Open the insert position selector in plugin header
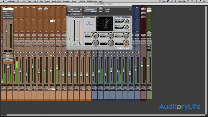This screenshot has width=208, height=117. tap(81, 9)
